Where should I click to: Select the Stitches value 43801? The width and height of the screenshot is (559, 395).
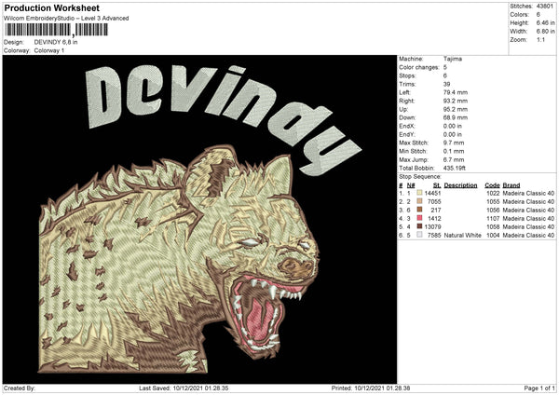click(x=545, y=7)
